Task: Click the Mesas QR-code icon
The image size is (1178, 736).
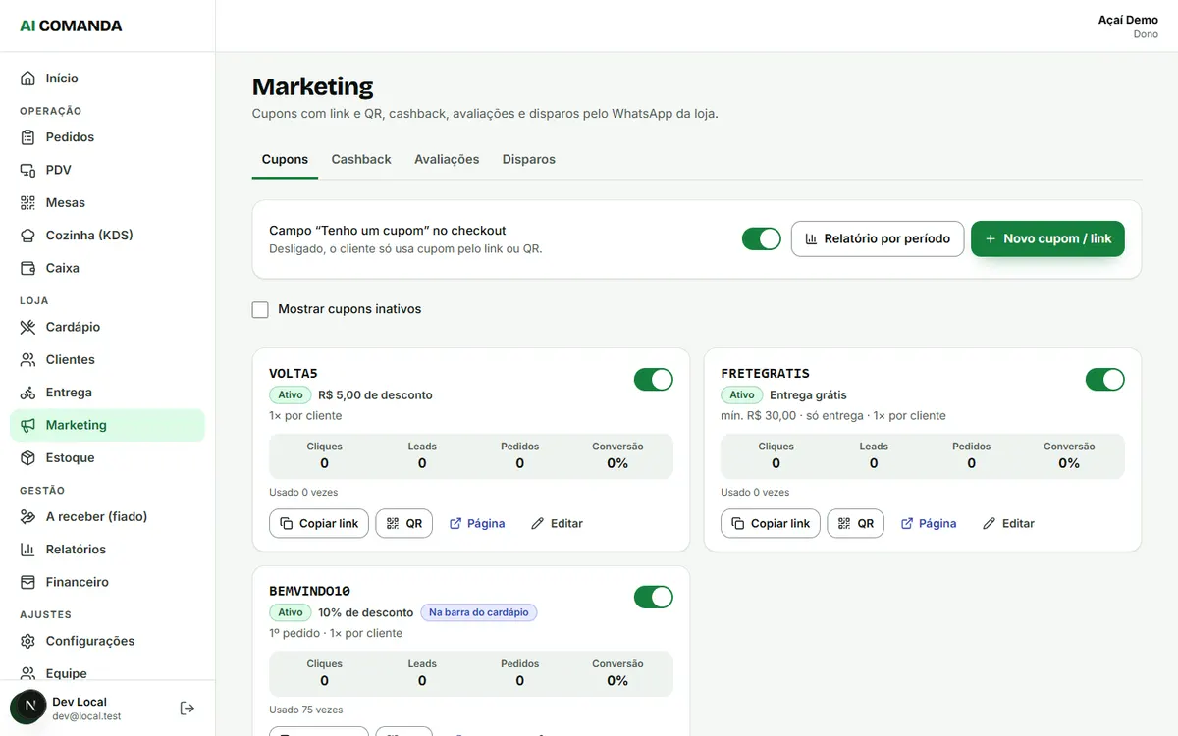Action: click(x=27, y=202)
